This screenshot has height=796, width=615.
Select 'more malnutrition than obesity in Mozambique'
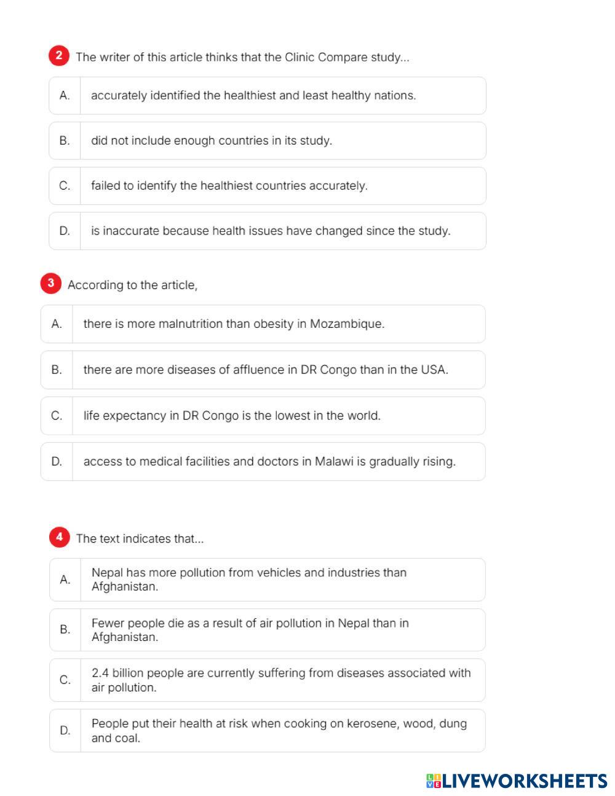point(263,324)
